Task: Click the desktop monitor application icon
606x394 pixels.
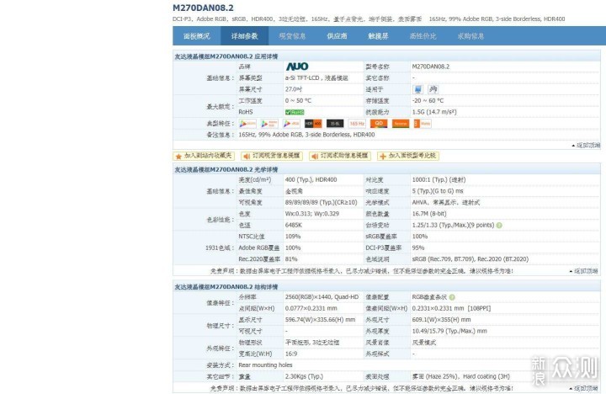Action: click(x=417, y=89)
